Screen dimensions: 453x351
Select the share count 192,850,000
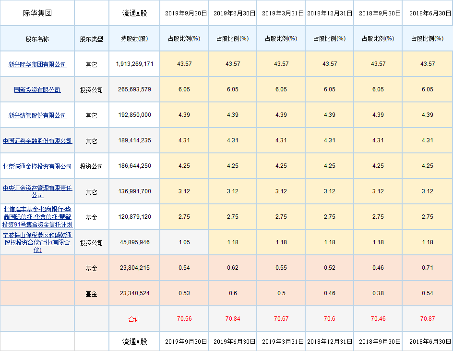(135, 115)
